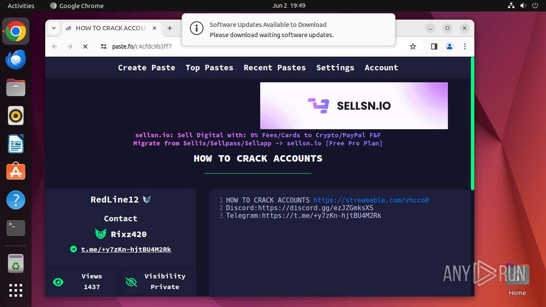Open Chrome profile avatar menu
This screenshot has width=546, height=307.
(x=450, y=46)
